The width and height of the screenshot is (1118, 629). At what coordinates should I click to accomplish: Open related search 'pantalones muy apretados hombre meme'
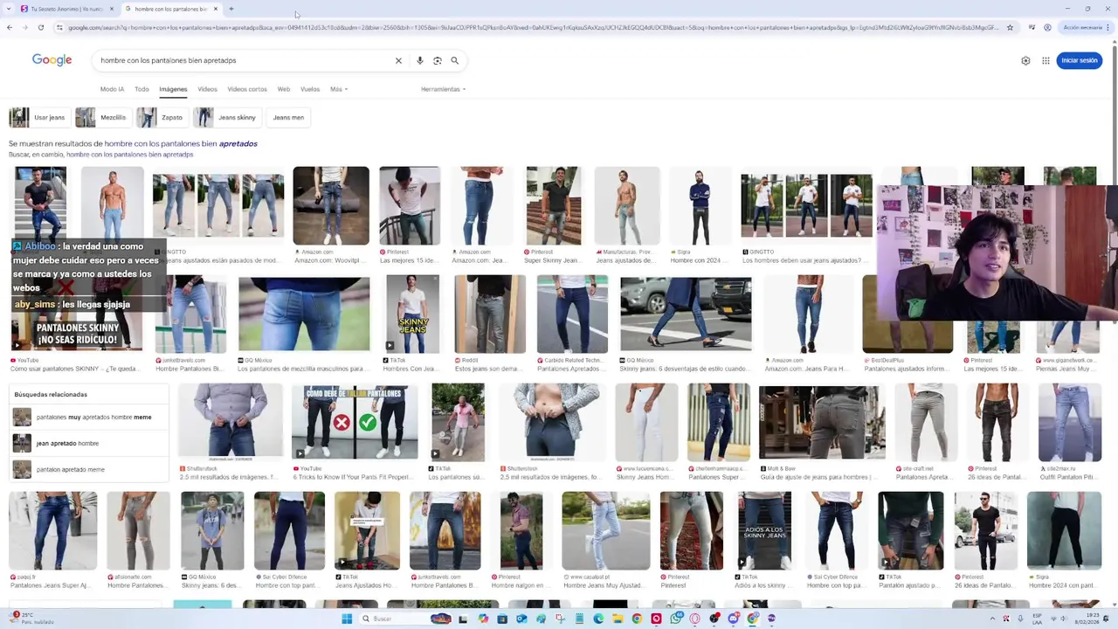click(x=90, y=417)
